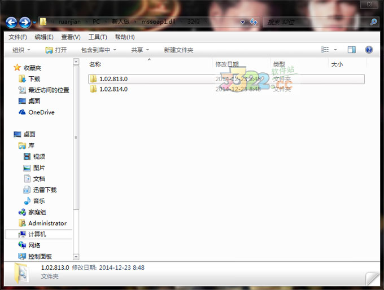Open Administrator user folder
Image resolution: width=384 pixels, height=290 pixels.
click(47, 223)
